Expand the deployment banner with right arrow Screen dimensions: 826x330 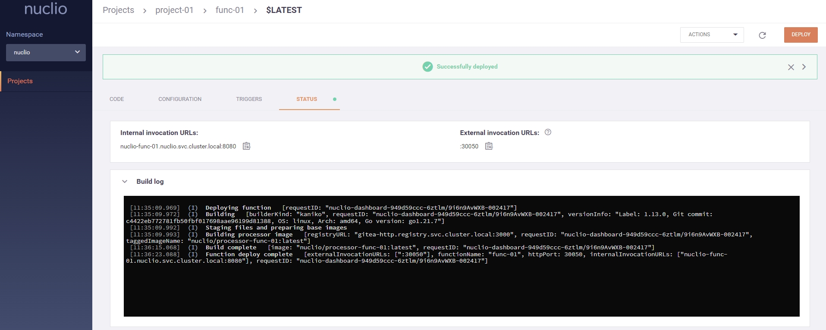[x=804, y=67]
